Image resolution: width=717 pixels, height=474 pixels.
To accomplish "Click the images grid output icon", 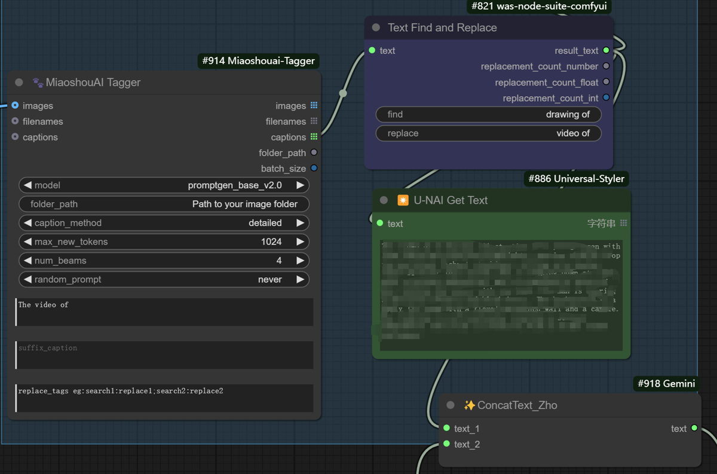I will (314, 106).
